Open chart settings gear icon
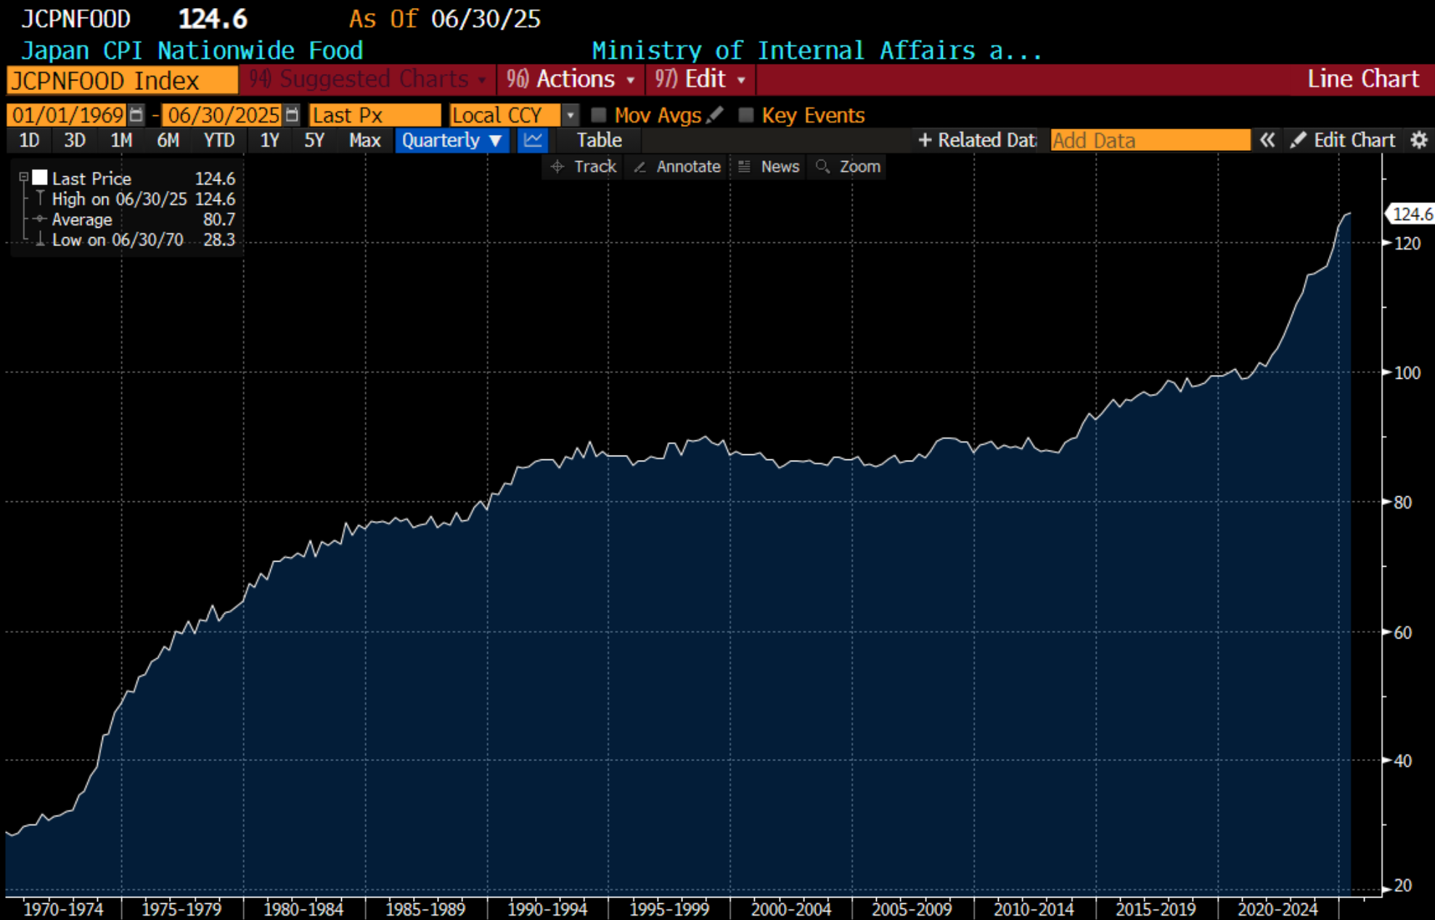Screen dimensions: 1435x920 (1419, 140)
